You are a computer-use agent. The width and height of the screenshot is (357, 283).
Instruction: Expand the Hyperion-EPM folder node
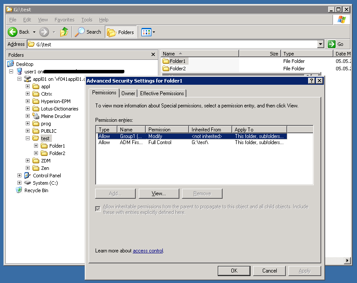click(x=27, y=101)
